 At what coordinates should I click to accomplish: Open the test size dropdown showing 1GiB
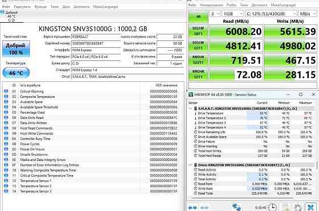233,14
